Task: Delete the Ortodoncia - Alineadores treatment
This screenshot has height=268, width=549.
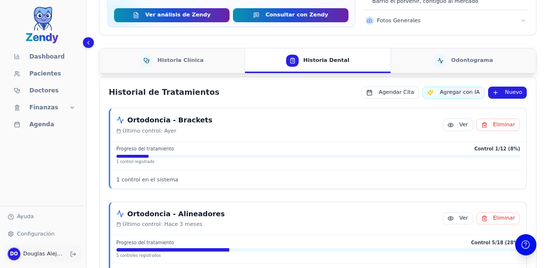Action: [x=498, y=218]
